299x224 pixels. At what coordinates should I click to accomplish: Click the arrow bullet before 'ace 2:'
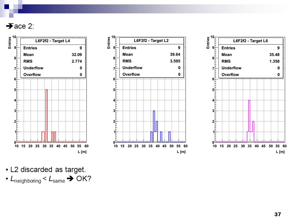10,26
